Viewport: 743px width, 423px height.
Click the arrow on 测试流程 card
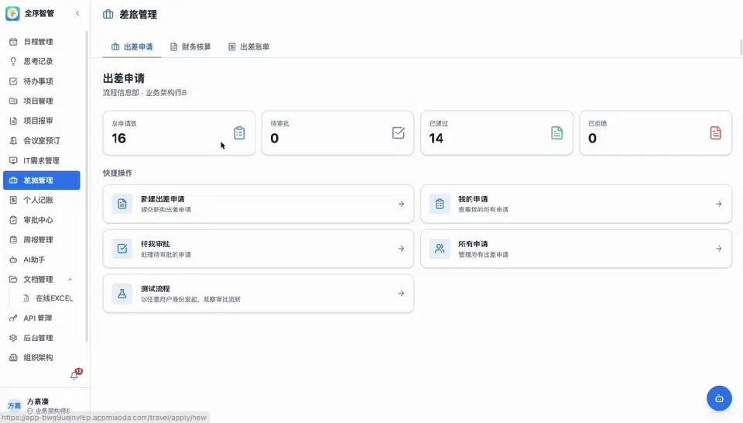402,294
